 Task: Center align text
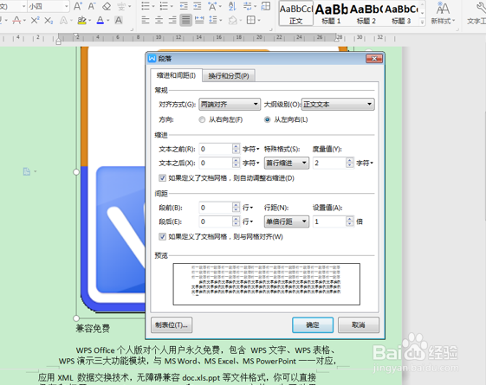click(x=159, y=21)
